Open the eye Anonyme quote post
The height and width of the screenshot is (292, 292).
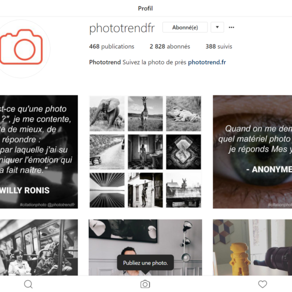(252, 152)
